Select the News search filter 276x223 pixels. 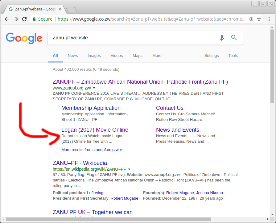click(x=73, y=56)
